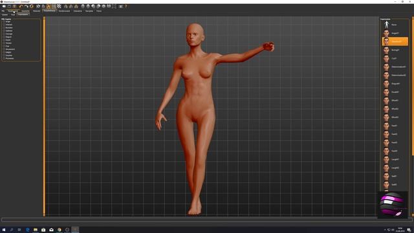
Task: Select the determination01 expression
Action: pyautogui.click(x=395, y=67)
